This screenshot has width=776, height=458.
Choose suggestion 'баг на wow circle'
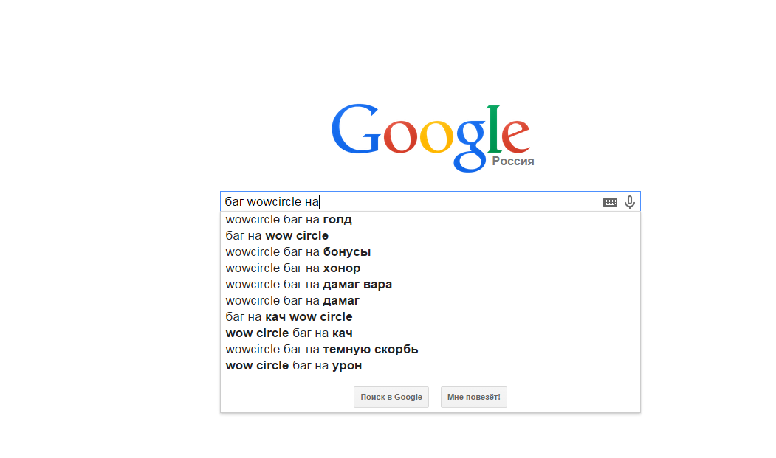point(430,235)
